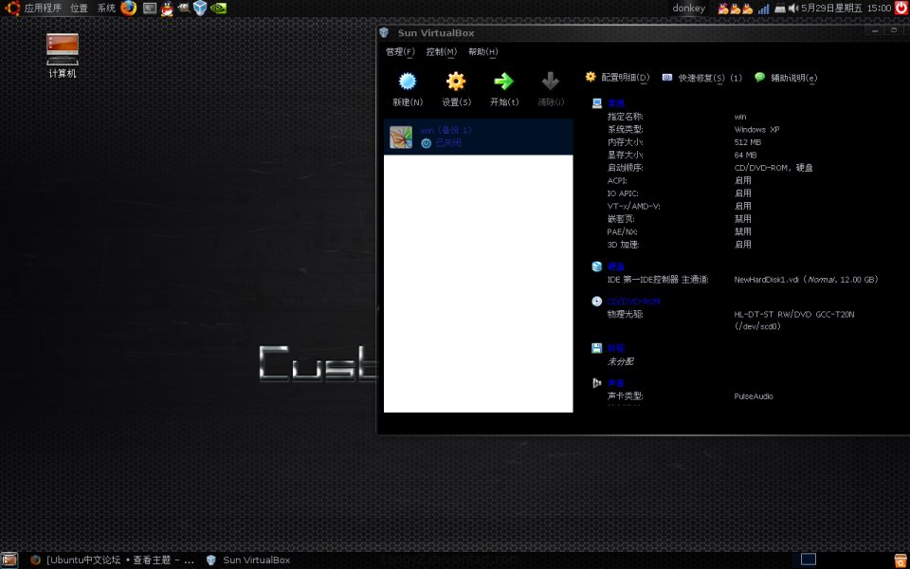
Task: Click the donkey user switcher on the panel
Action: (x=689, y=9)
